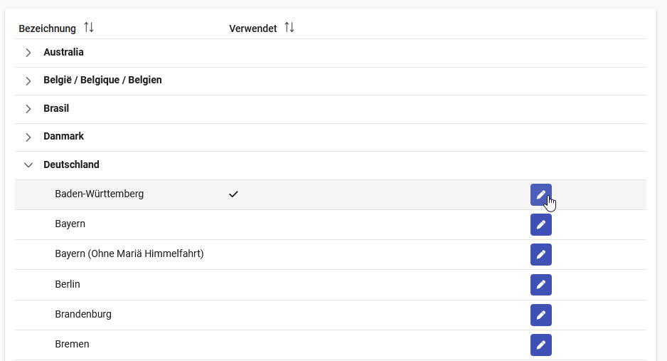Sort by Bezeichnung using arrows icon
This screenshot has height=361, width=667.
point(88,28)
